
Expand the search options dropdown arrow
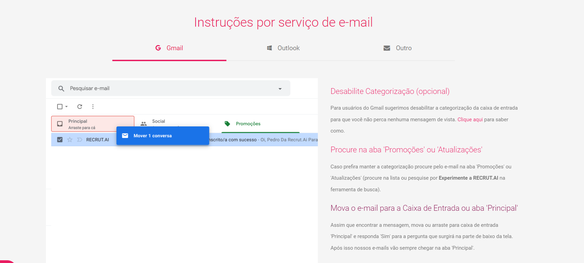tap(280, 89)
